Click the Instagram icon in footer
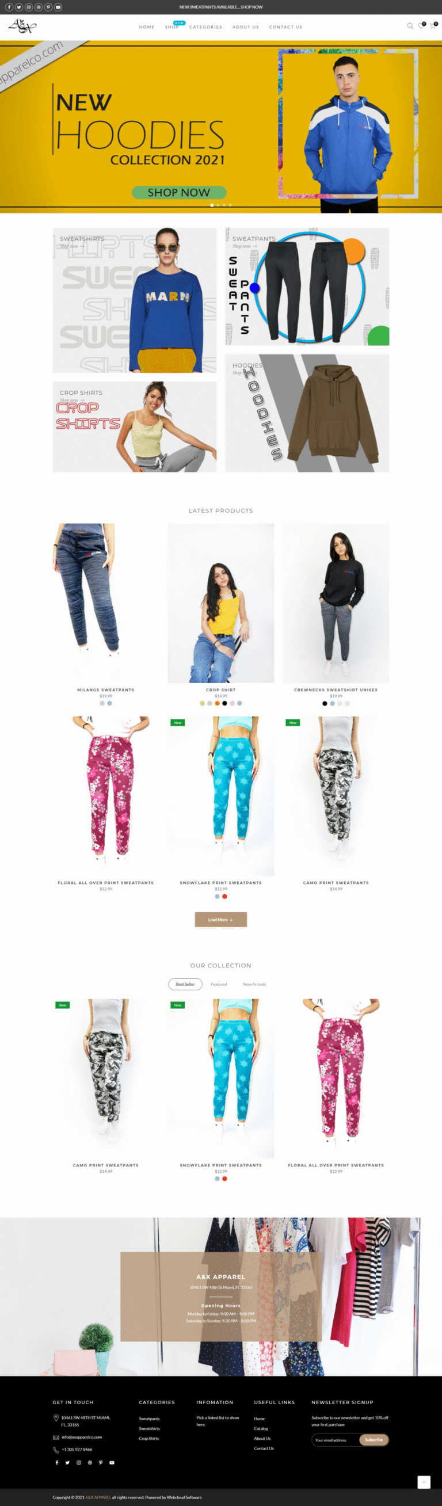The image size is (442, 1506). (78, 1462)
